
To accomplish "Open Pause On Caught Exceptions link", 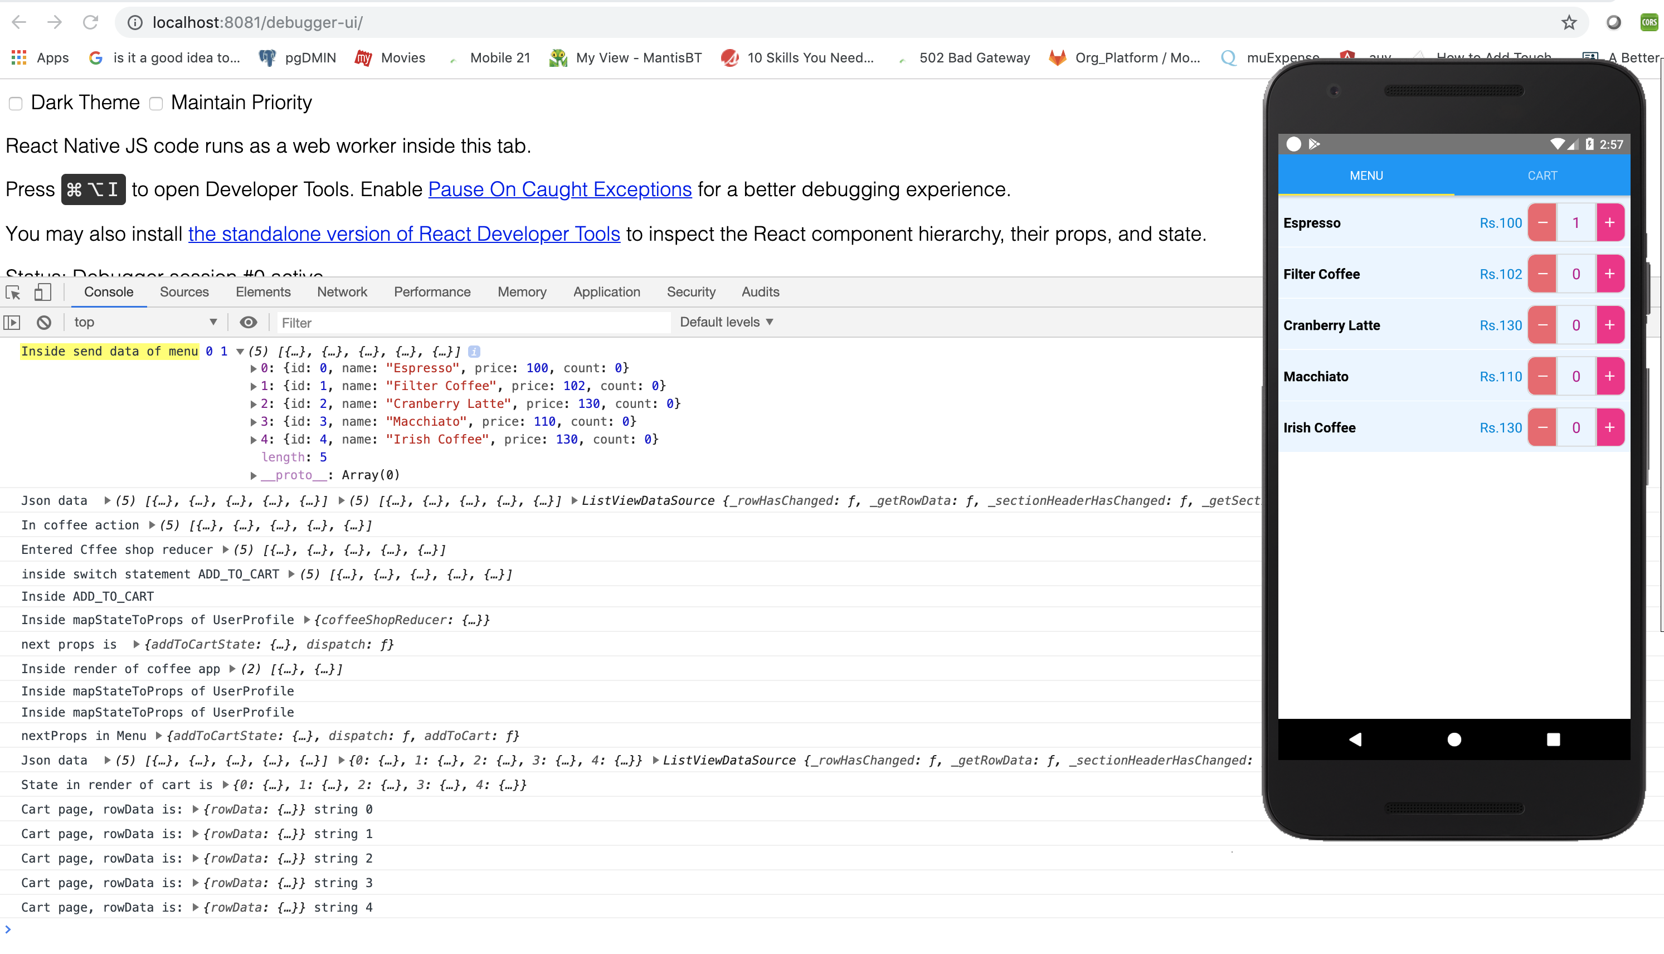I will (x=559, y=189).
